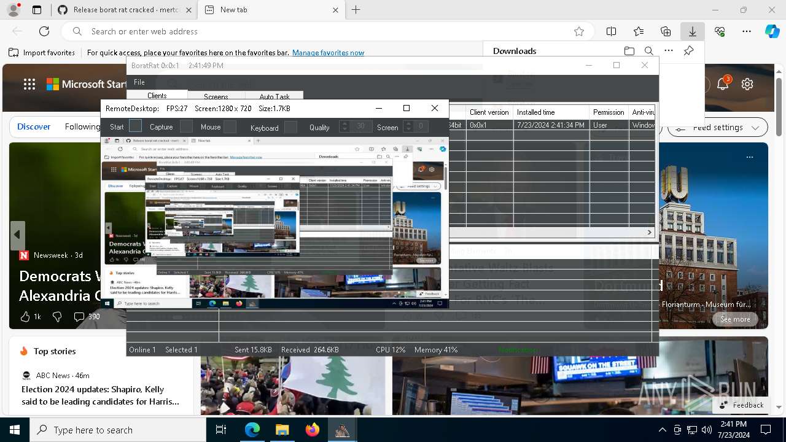Click the Edge profile avatar icon

tap(14, 10)
